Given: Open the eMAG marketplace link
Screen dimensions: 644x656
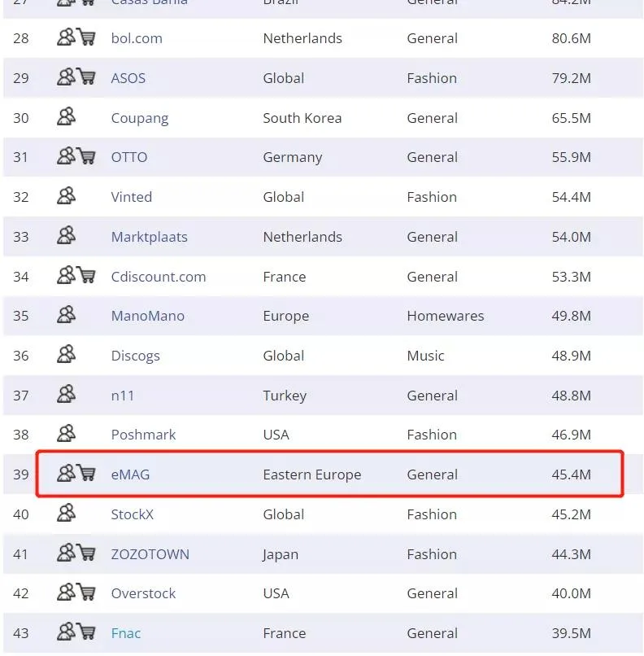Looking at the screenshot, I should tap(130, 475).
